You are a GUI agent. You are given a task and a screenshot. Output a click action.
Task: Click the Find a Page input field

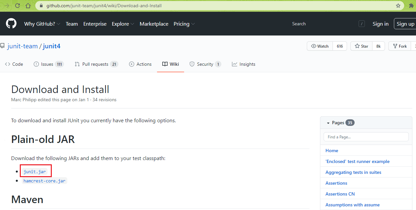(366, 137)
